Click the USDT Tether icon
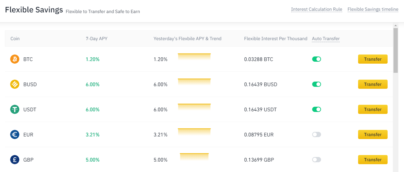Screen dimensions: 404x172 tap(15, 109)
